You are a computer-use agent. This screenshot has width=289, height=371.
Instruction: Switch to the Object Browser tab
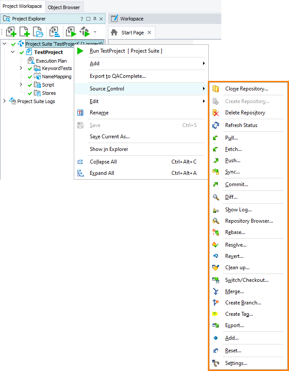pyautogui.click(x=64, y=7)
